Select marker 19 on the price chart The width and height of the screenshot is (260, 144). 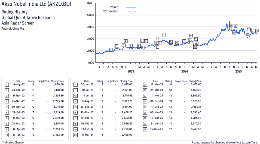coord(191,35)
